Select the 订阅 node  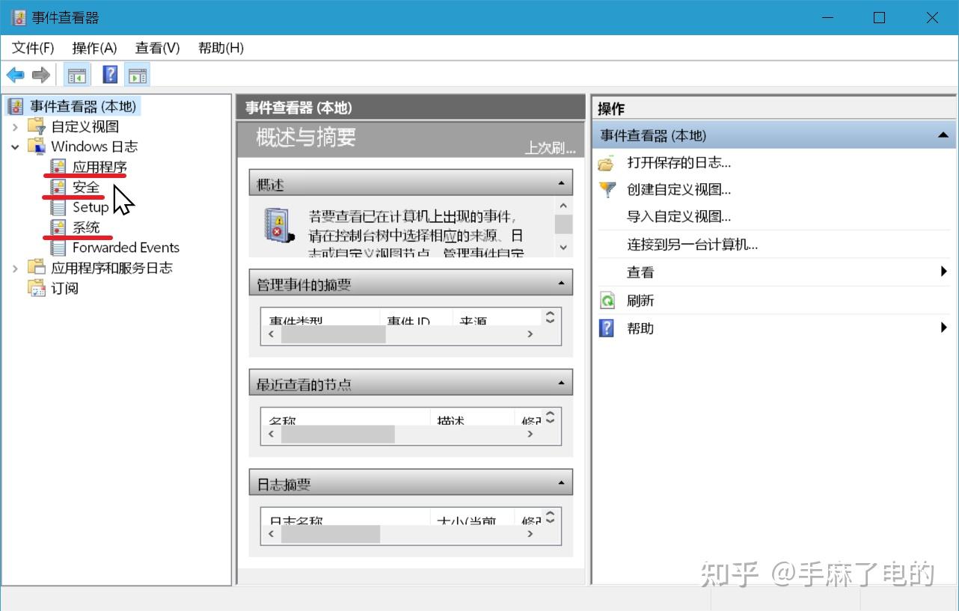pyautogui.click(x=64, y=288)
